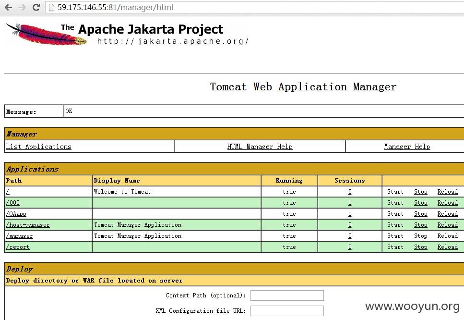Viewport: 464px width, 320px height.
Task: Click the Path column header
Action: pos(13,181)
